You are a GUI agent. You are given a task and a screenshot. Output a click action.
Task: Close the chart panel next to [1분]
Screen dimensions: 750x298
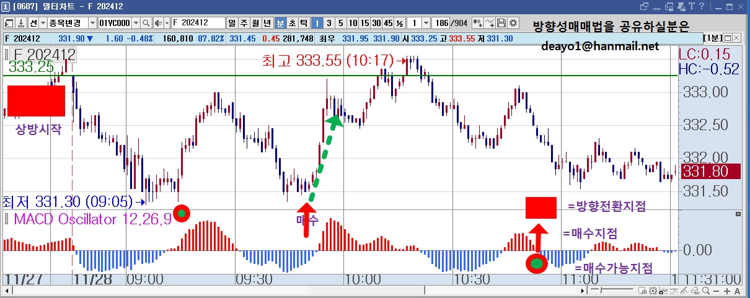(737, 38)
